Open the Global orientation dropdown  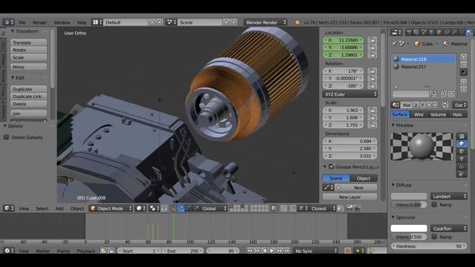click(x=214, y=208)
